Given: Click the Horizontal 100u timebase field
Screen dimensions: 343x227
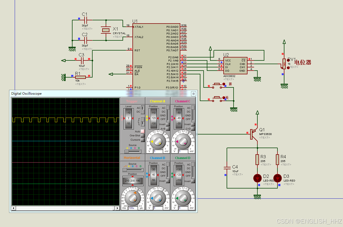Looking at the screenshot, I should 133,208.
